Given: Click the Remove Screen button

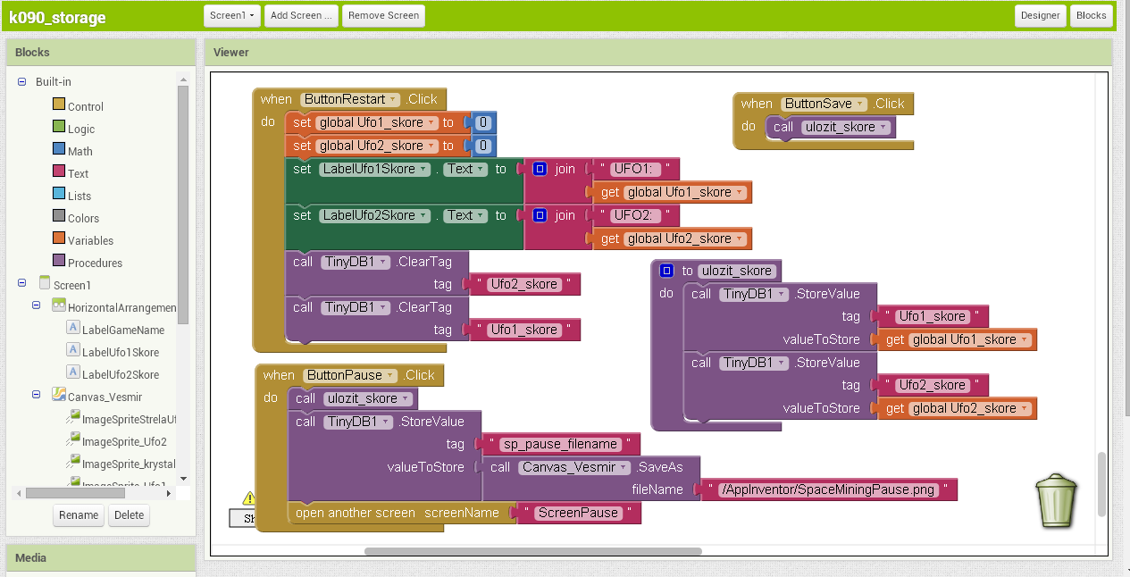Looking at the screenshot, I should coord(383,15).
